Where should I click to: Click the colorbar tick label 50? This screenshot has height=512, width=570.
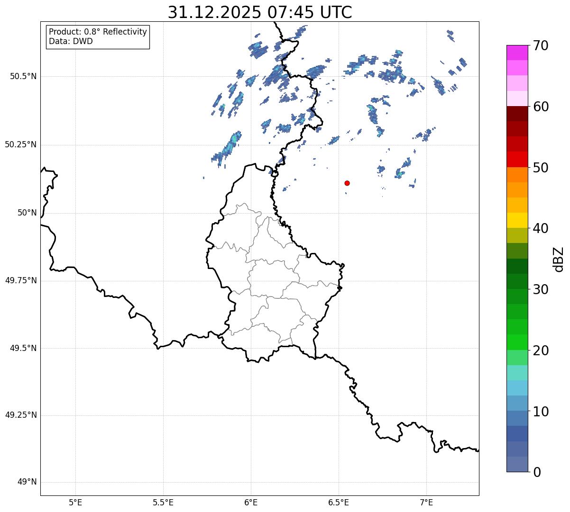click(x=541, y=168)
